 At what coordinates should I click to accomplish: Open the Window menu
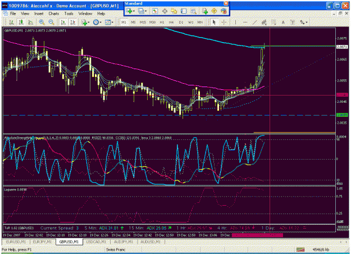(x=85, y=13)
